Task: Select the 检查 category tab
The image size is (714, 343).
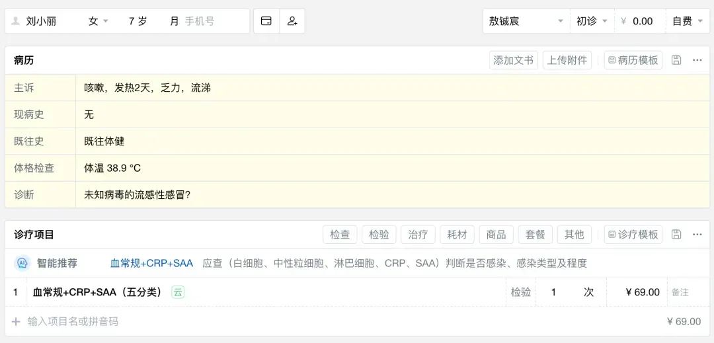Action: [x=340, y=235]
